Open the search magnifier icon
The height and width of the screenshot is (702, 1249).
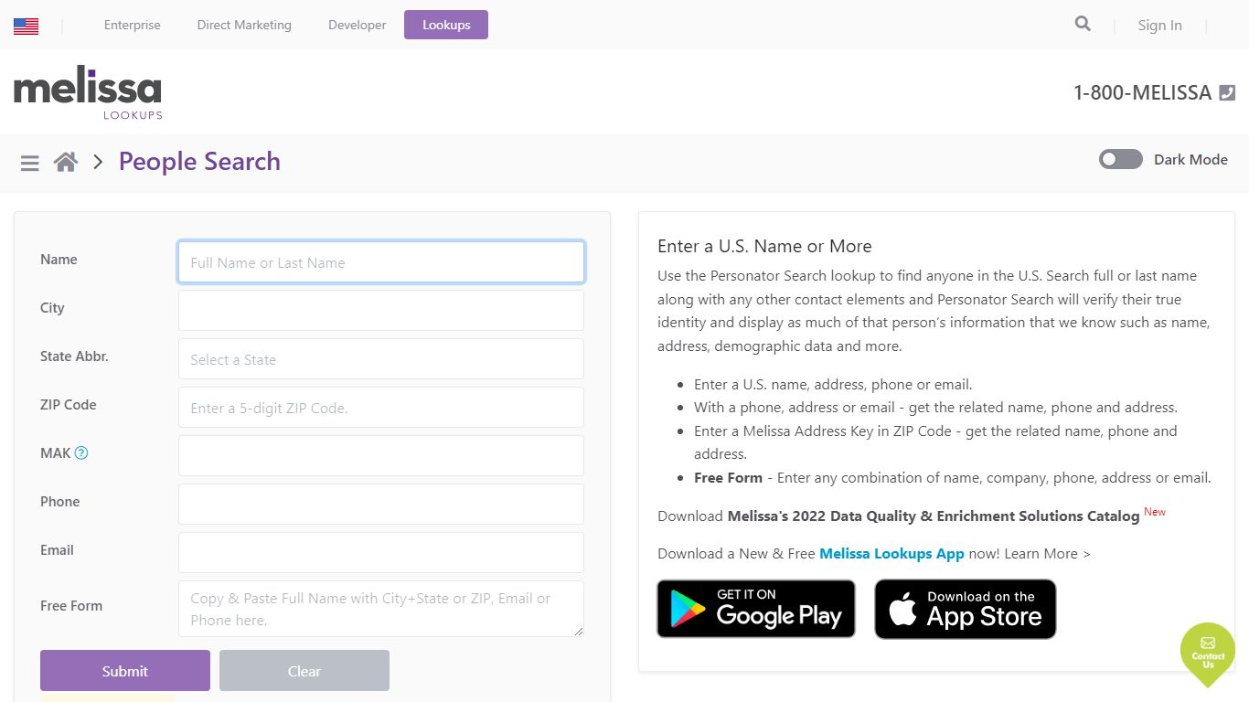tap(1083, 24)
